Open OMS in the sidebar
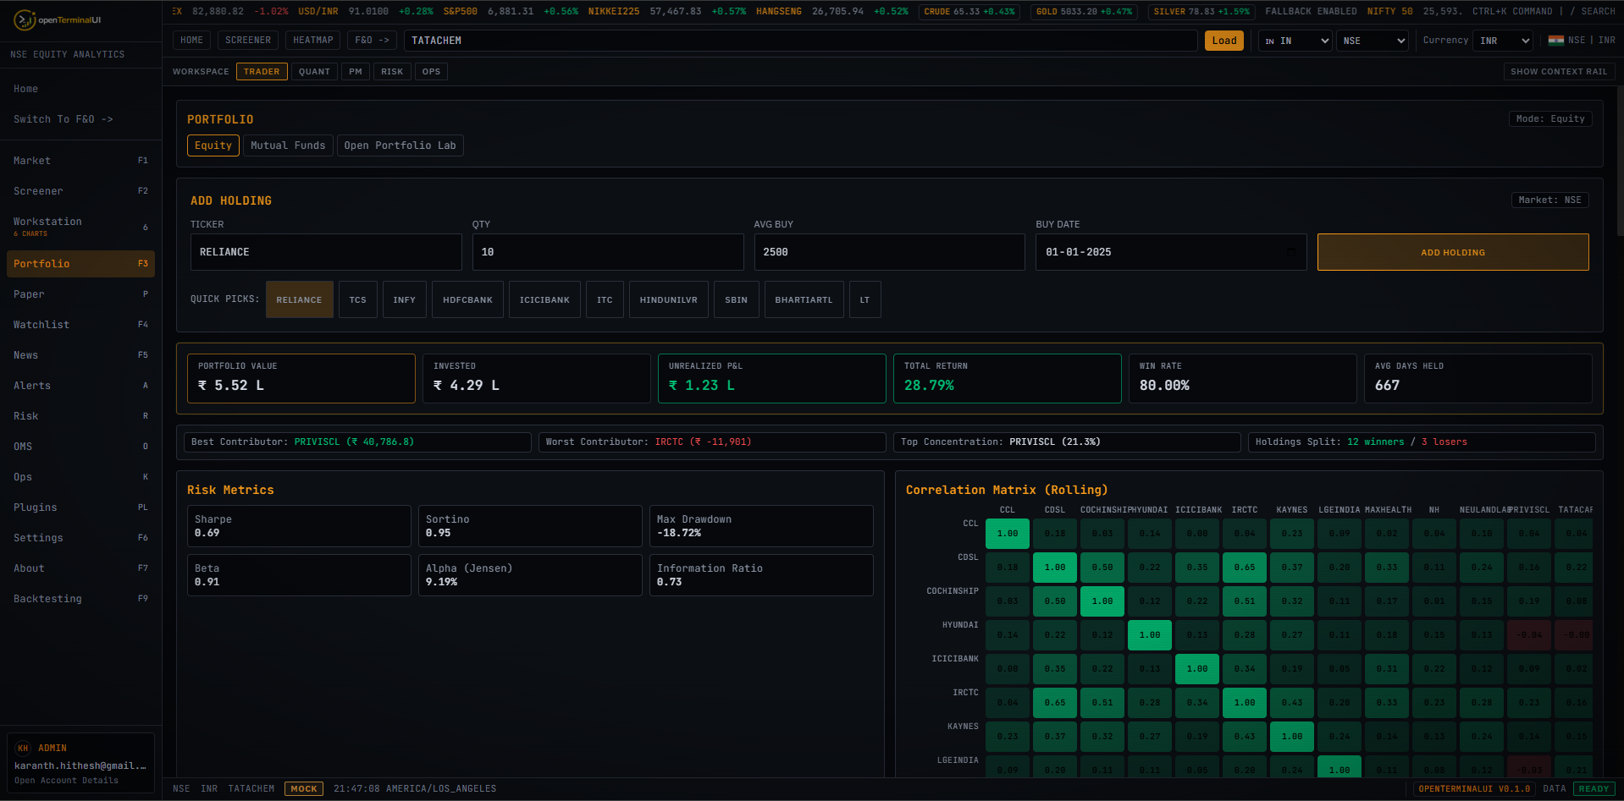 click(x=80, y=447)
